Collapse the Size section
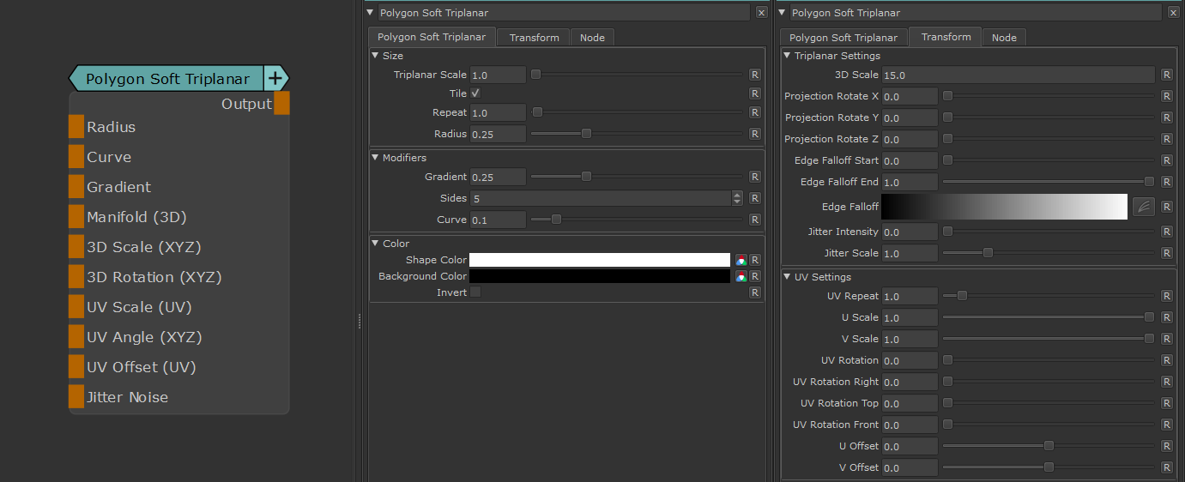This screenshot has width=1185, height=482. 375,56
